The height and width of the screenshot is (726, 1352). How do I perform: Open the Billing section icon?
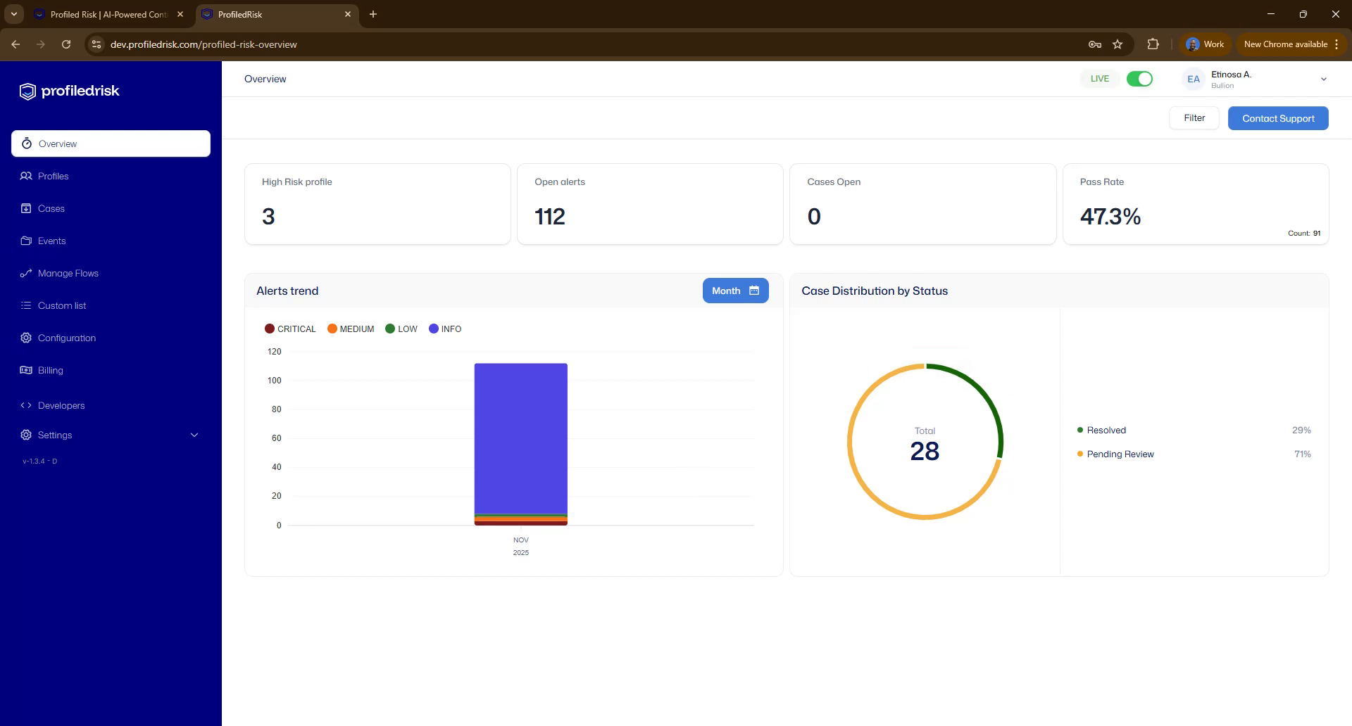[x=26, y=370]
